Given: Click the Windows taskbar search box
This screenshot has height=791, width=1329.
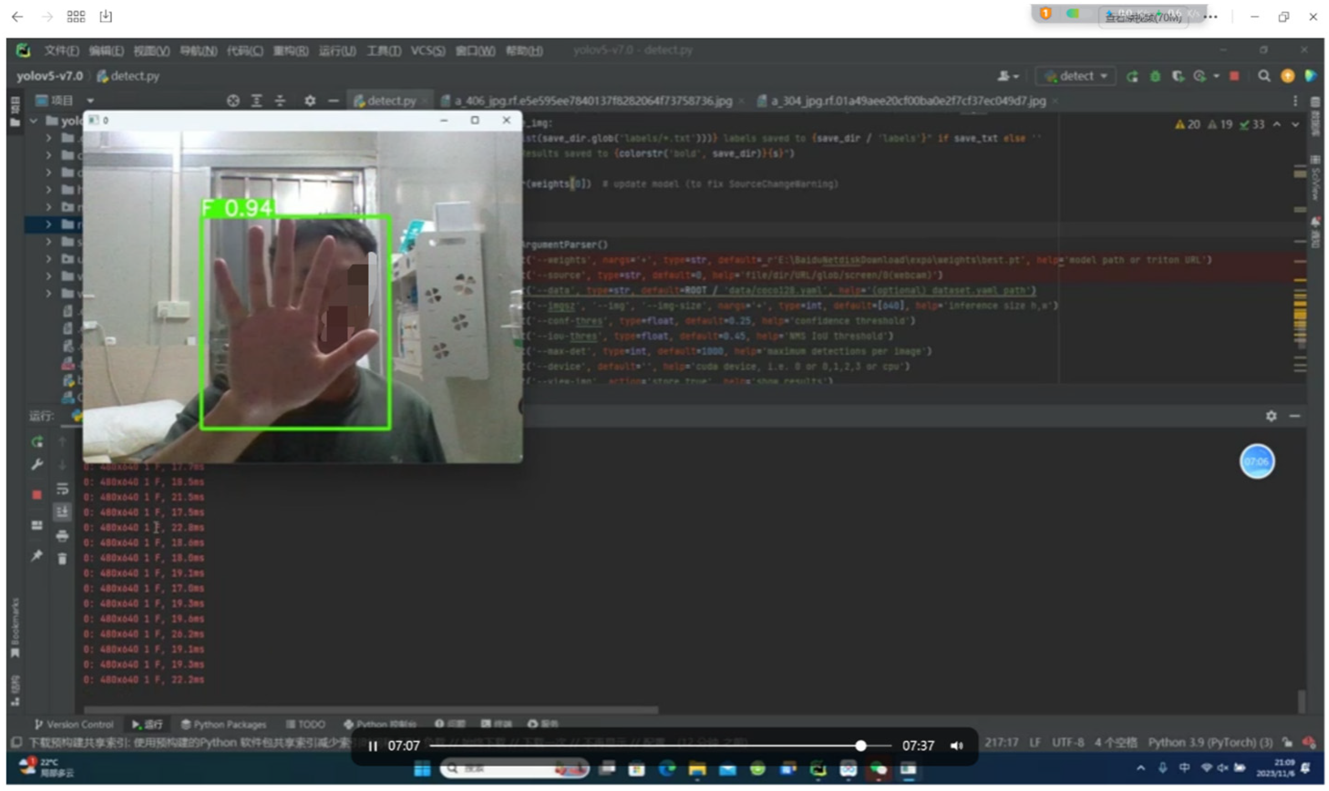Looking at the screenshot, I should coord(514,769).
